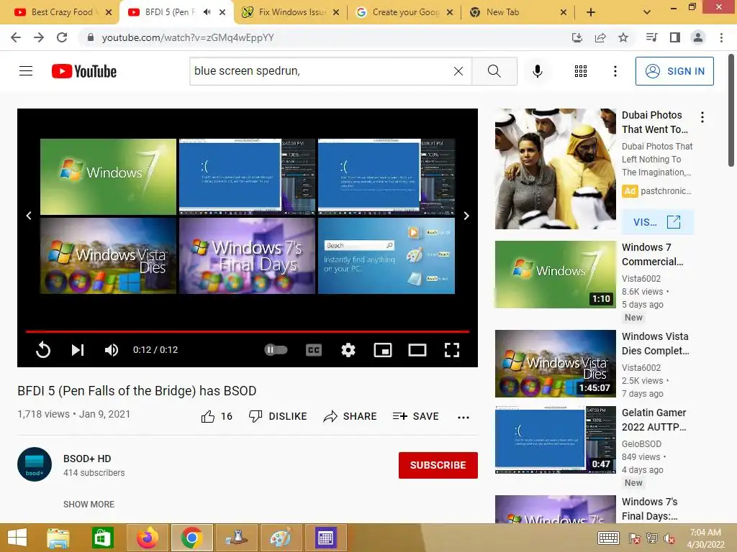Open YouTube apps grid
Image resolution: width=737 pixels, height=552 pixels.
(x=581, y=71)
